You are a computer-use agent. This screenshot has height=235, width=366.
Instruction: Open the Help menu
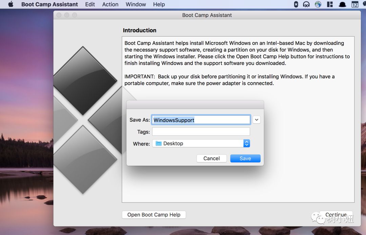159,4
